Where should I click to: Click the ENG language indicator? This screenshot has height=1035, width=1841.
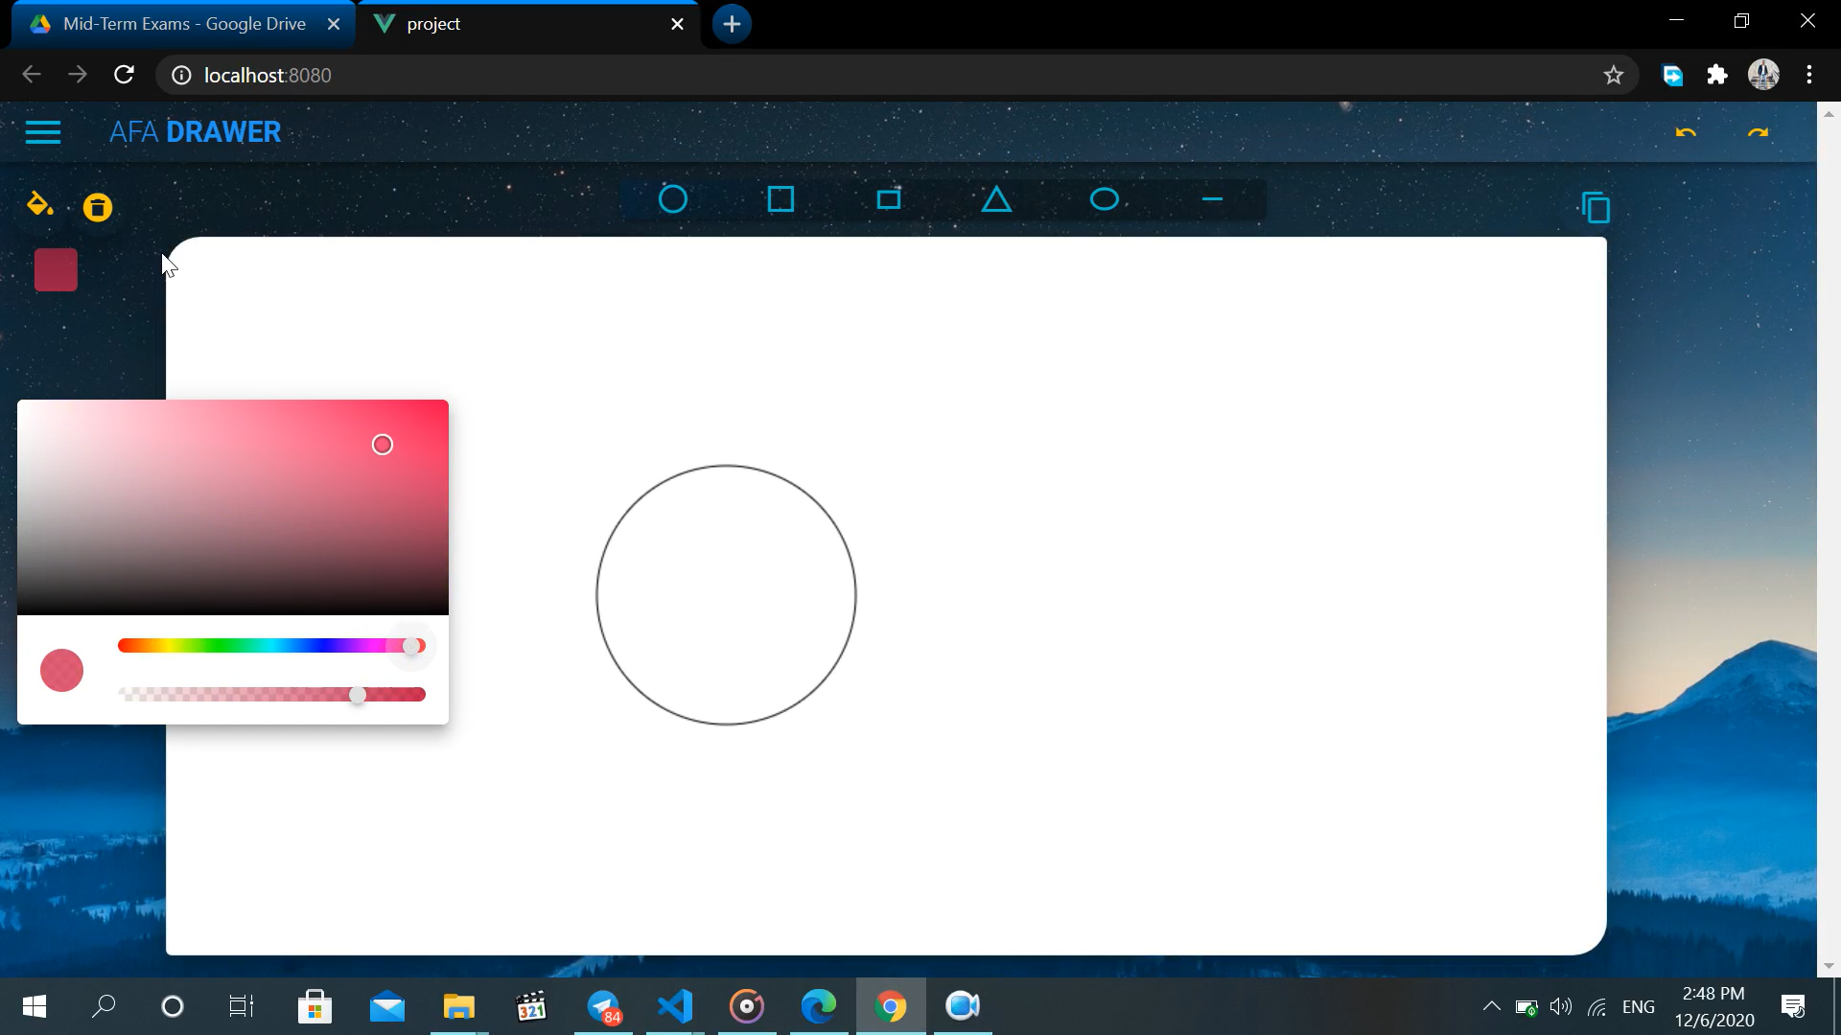coord(1639,1006)
